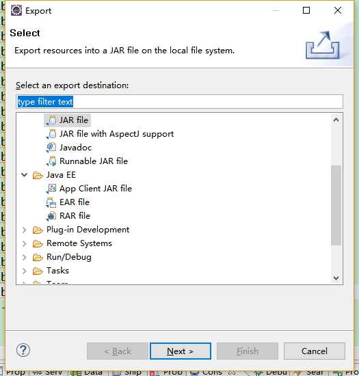The image size is (359, 376).
Task: Click into the type filter text field
Action: pos(179,102)
